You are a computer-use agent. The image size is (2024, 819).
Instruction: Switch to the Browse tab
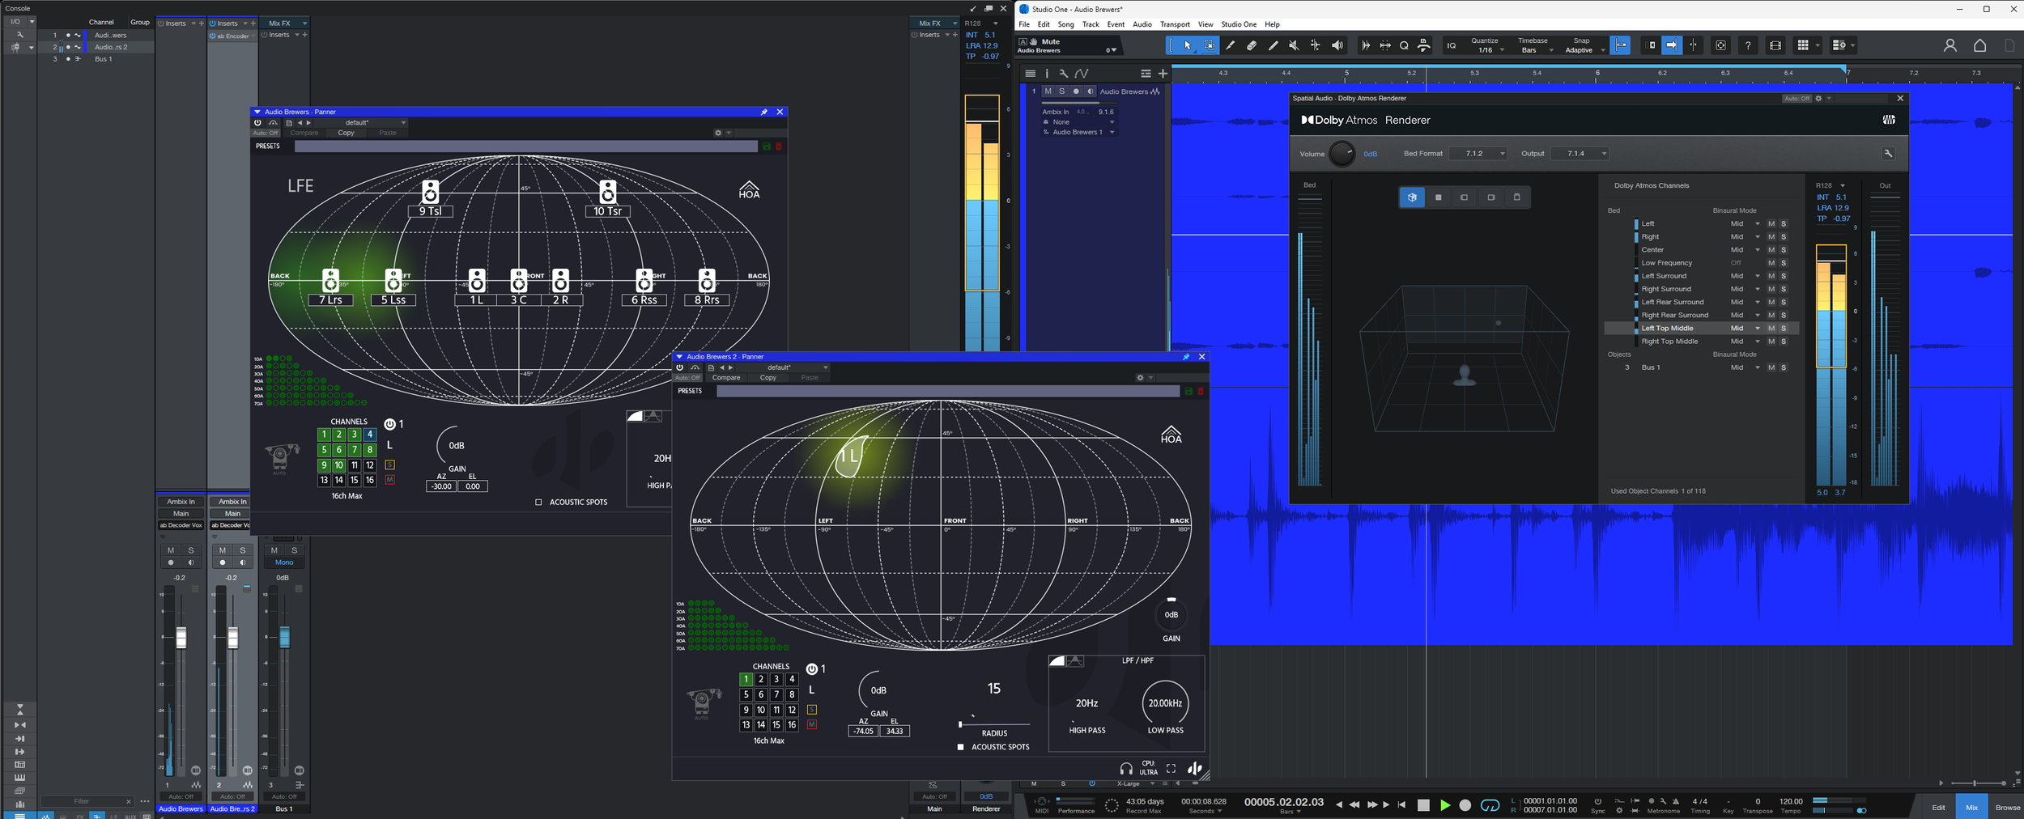(x=2007, y=808)
